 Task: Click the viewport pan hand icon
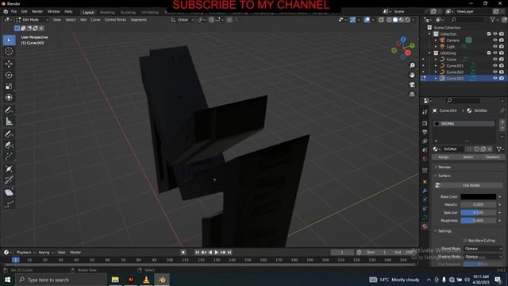pos(412,75)
